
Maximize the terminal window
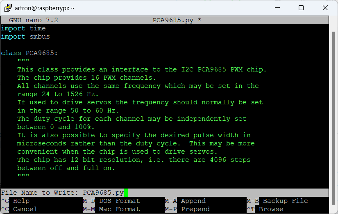coord(301,8)
